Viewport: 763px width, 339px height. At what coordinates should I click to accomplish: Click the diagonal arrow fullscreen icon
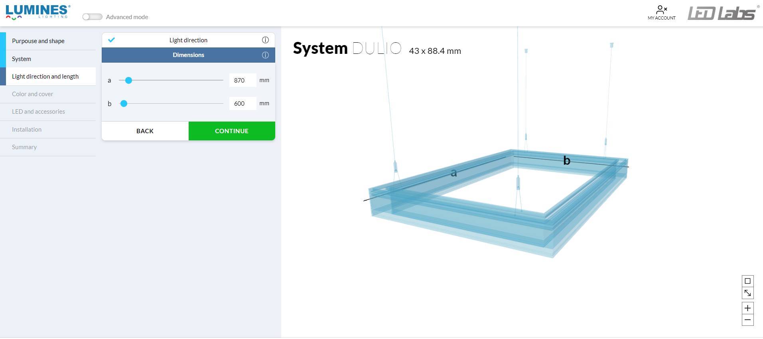click(x=747, y=293)
